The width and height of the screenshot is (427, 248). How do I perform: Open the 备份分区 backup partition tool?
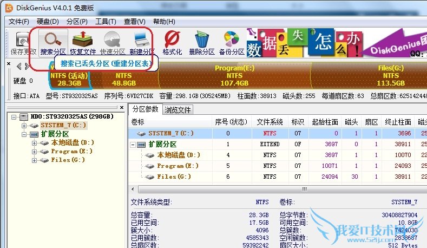click(232, 43)
